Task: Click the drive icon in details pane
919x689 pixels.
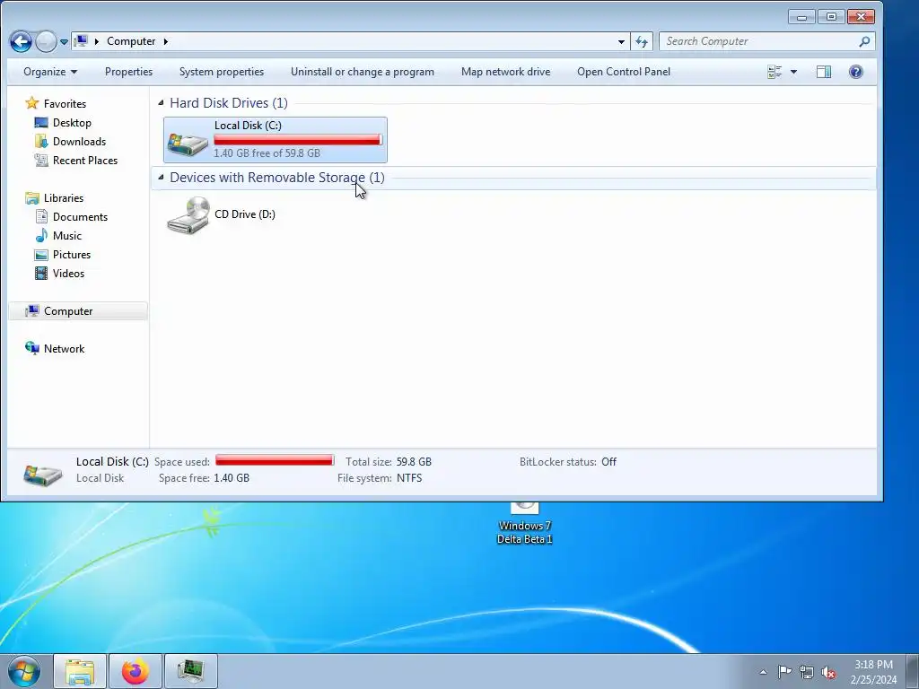Action: [x=43, y=474]
